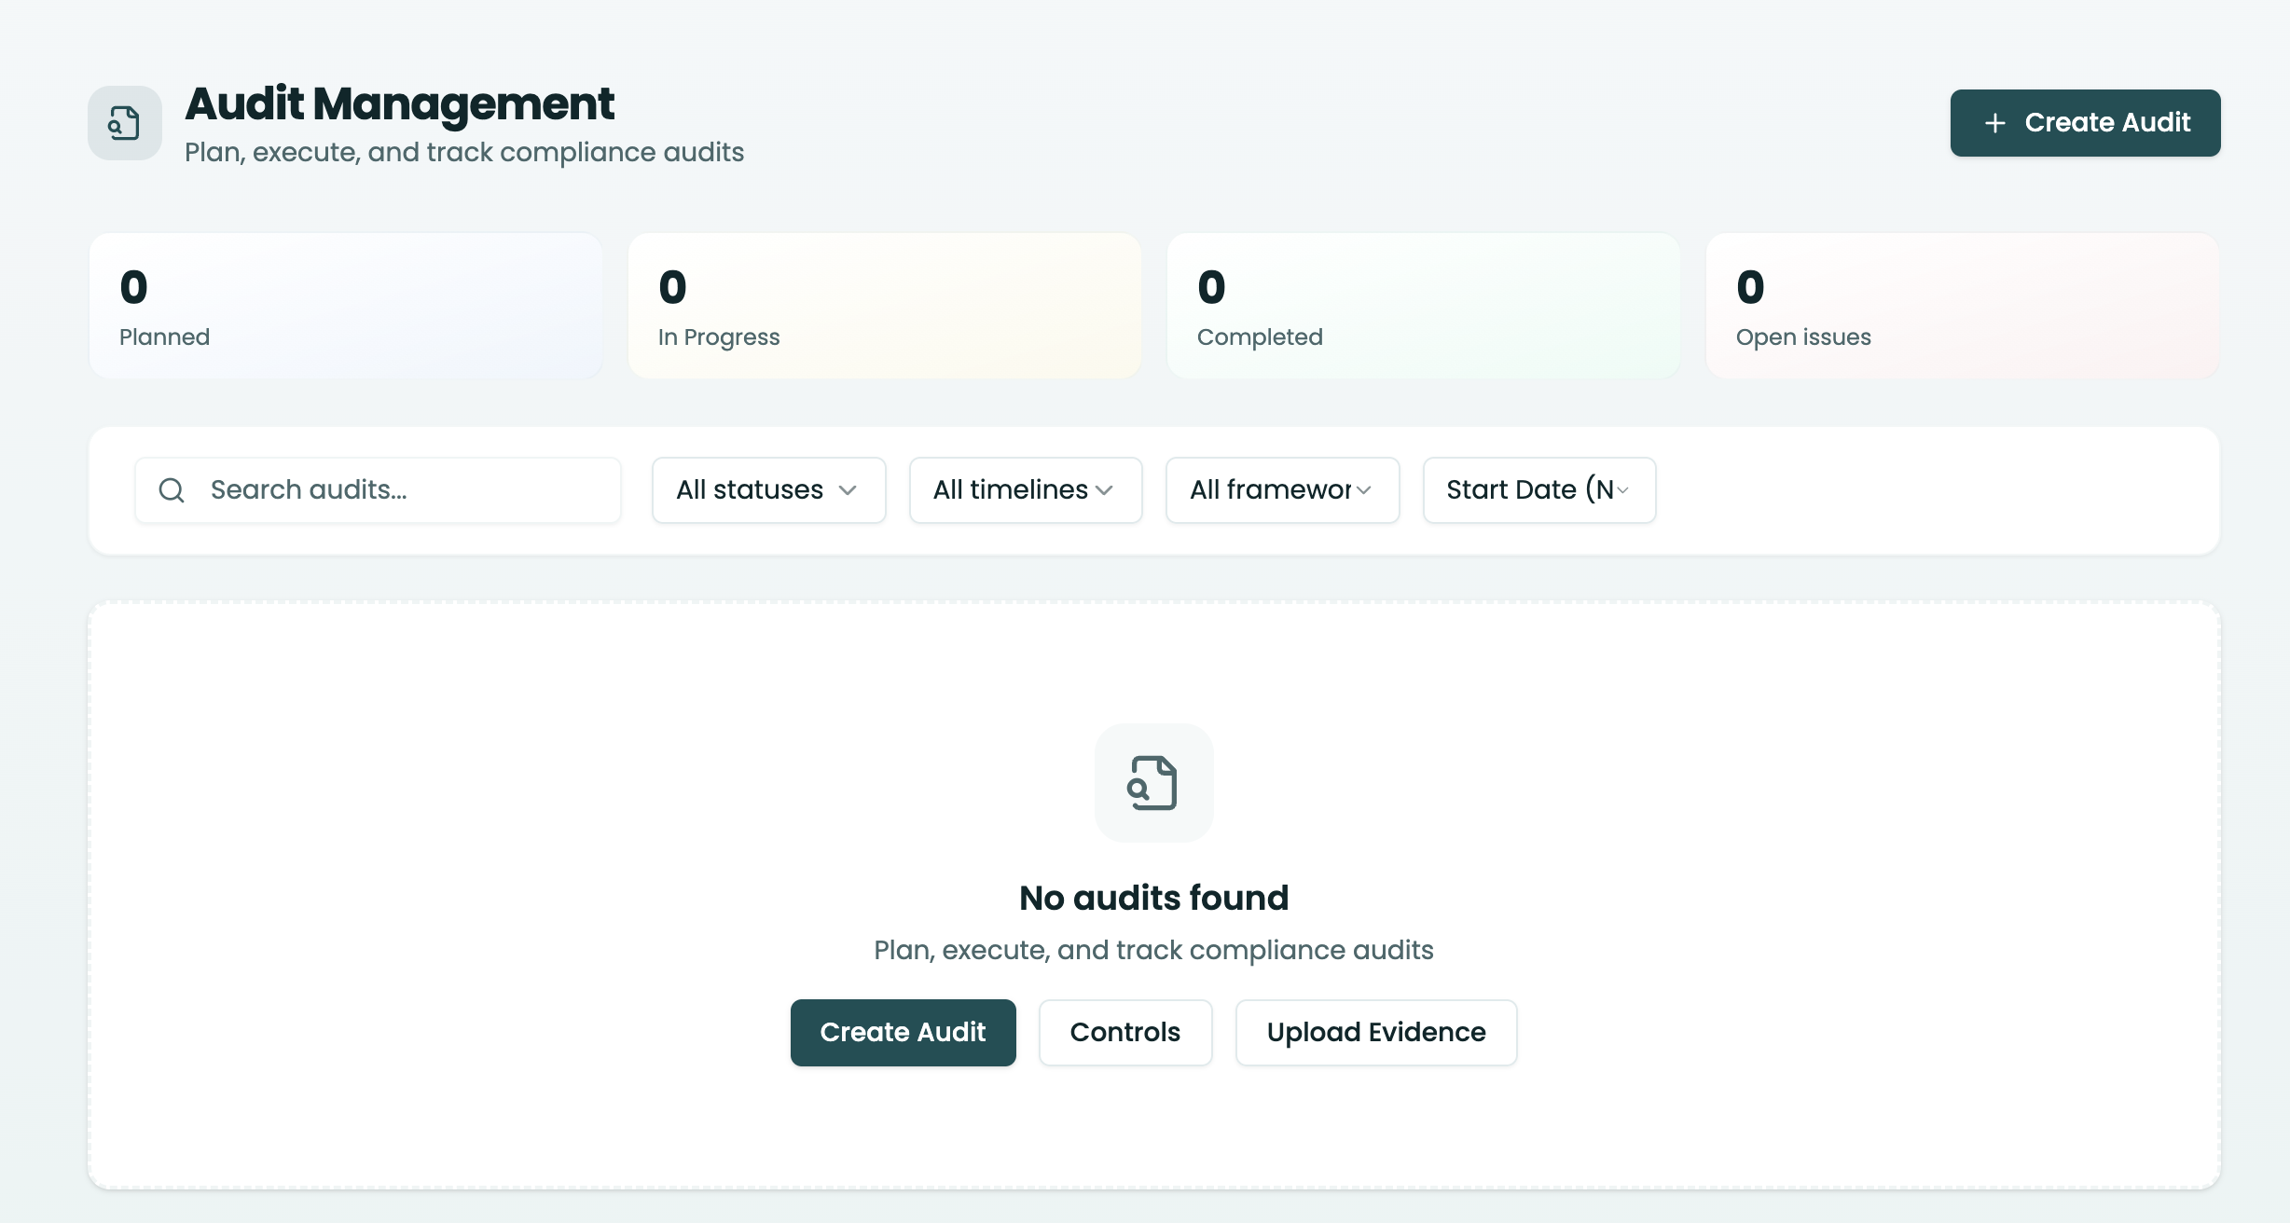Viewport: 2290px width, 1223px height.
Task: Click the header subtitle 'Plan, execute, and track compliance audits'
Action: [x=464, y=152]
